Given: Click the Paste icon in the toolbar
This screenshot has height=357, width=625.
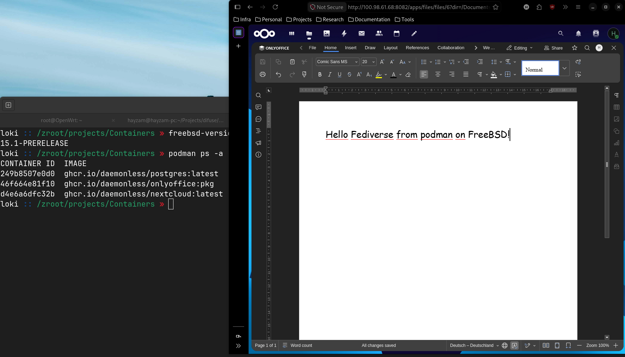Looking at the screenshot, I should (x=292, y=62).
